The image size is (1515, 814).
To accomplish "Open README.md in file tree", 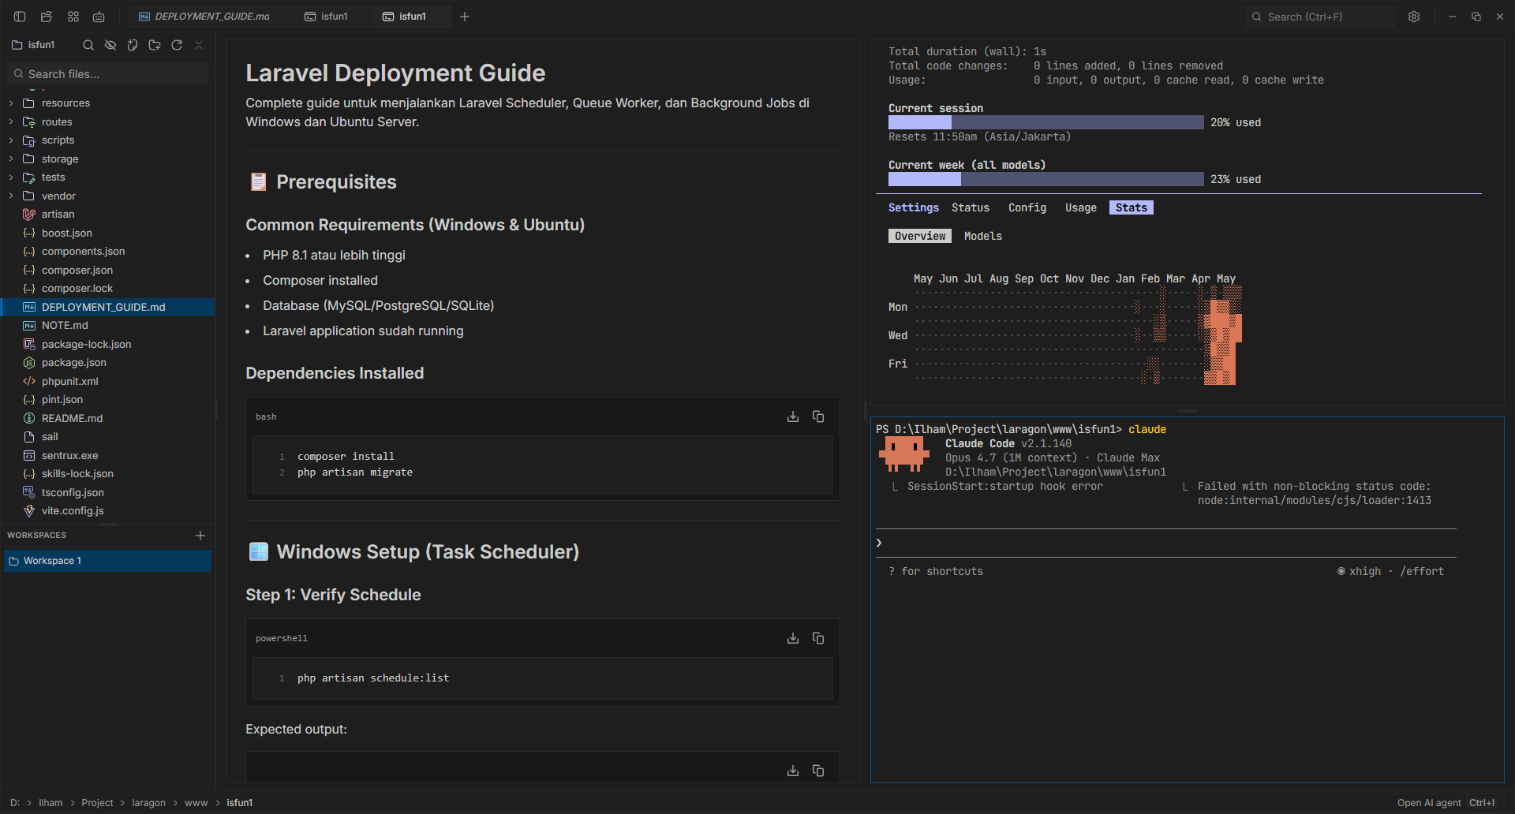I will click(107, 419).
